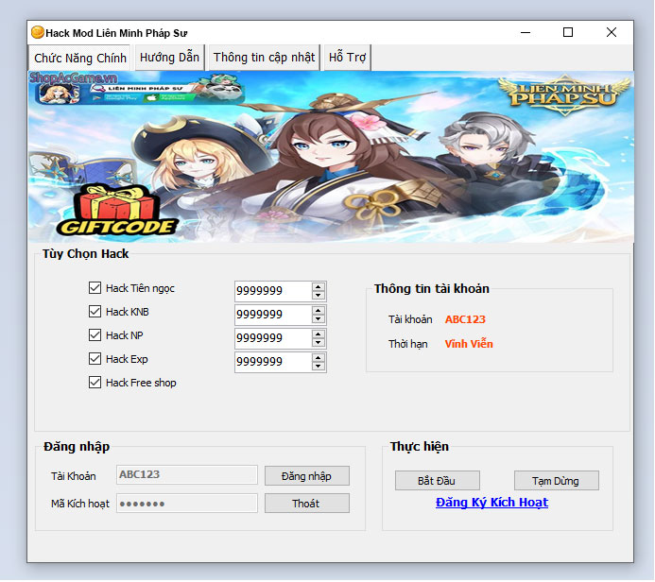Increase the Hack NP value with up arrow
655x582 pixels.
click(x=319, y=334)
